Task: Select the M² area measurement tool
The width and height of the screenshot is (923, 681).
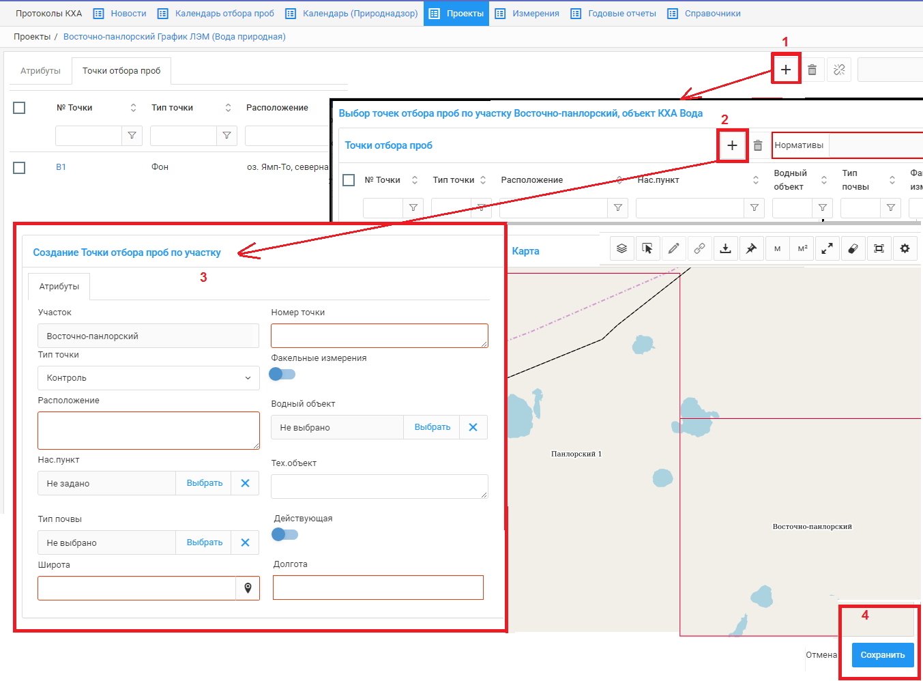Action: pyautogui.click(x=802, y=249)
